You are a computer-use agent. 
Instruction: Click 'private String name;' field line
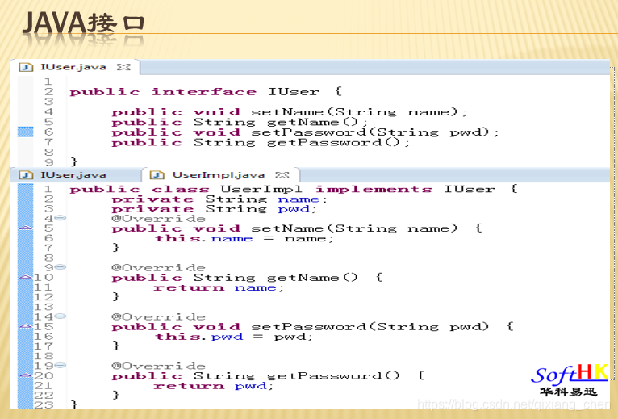pyautogui.click(x=219, y=199)
